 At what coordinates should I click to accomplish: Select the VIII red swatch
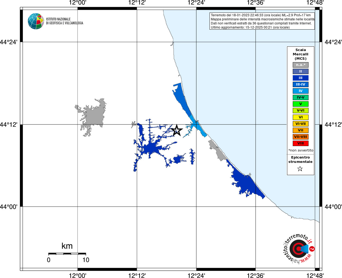click(x=301, y=143)
